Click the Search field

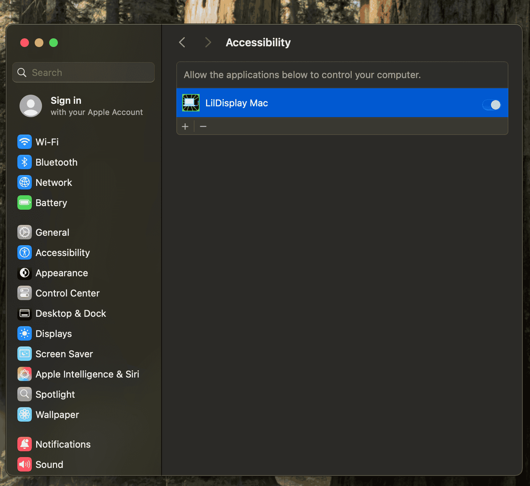pos(83,72)
